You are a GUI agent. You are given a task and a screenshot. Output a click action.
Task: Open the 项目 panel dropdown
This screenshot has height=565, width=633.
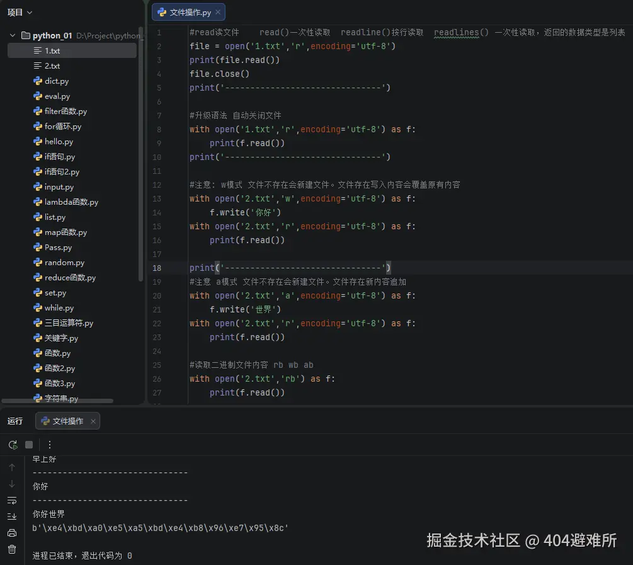(20, 13)
